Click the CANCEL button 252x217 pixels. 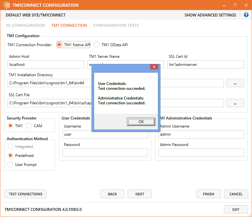[x=236, y=194]
